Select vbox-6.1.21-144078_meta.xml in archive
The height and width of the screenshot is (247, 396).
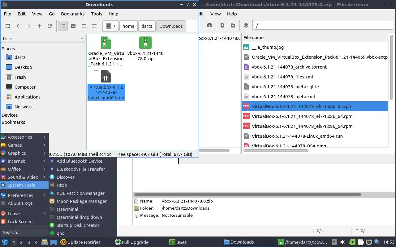[x=315, y=97]
